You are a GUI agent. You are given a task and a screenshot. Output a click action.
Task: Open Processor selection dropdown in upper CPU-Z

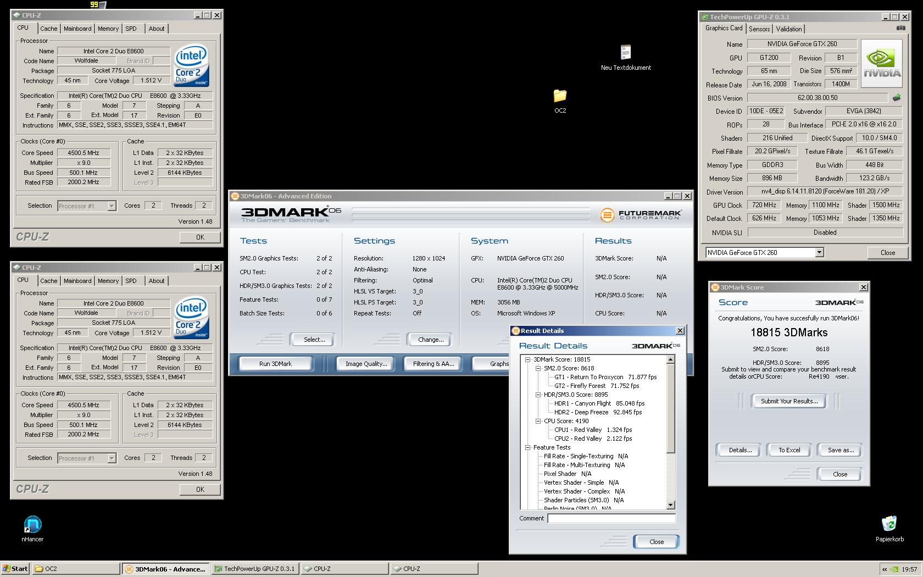(112, 206)
